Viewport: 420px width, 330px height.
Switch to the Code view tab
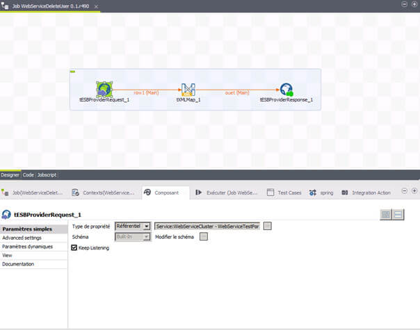[x=28, y=175]
